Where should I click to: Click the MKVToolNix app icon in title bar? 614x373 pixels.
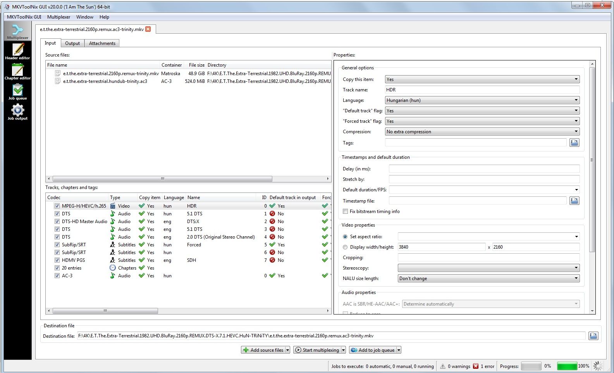[7, 7]
